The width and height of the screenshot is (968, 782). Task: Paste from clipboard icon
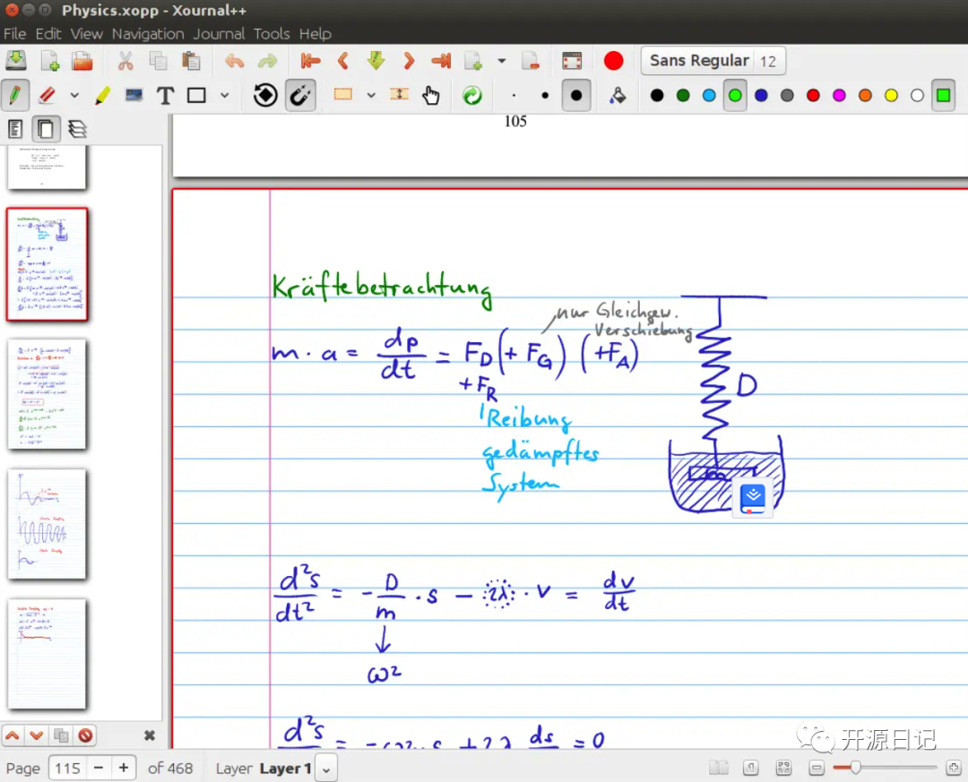(191, 61)
